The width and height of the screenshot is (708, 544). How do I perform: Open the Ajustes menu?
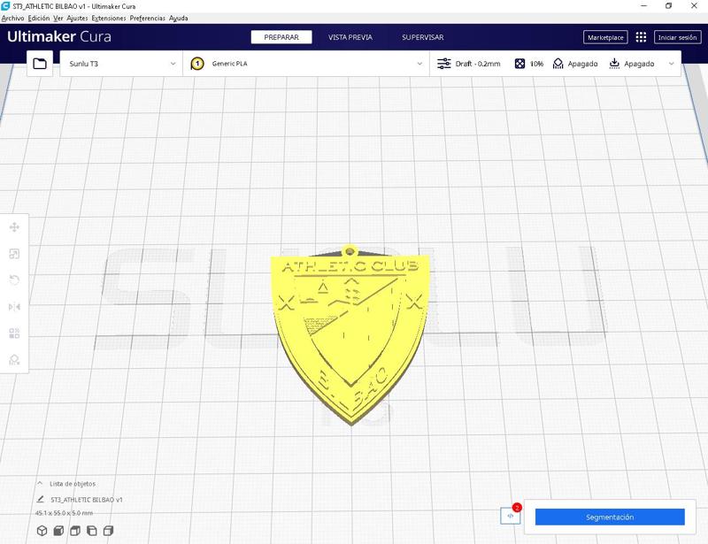tap(77, 18)
